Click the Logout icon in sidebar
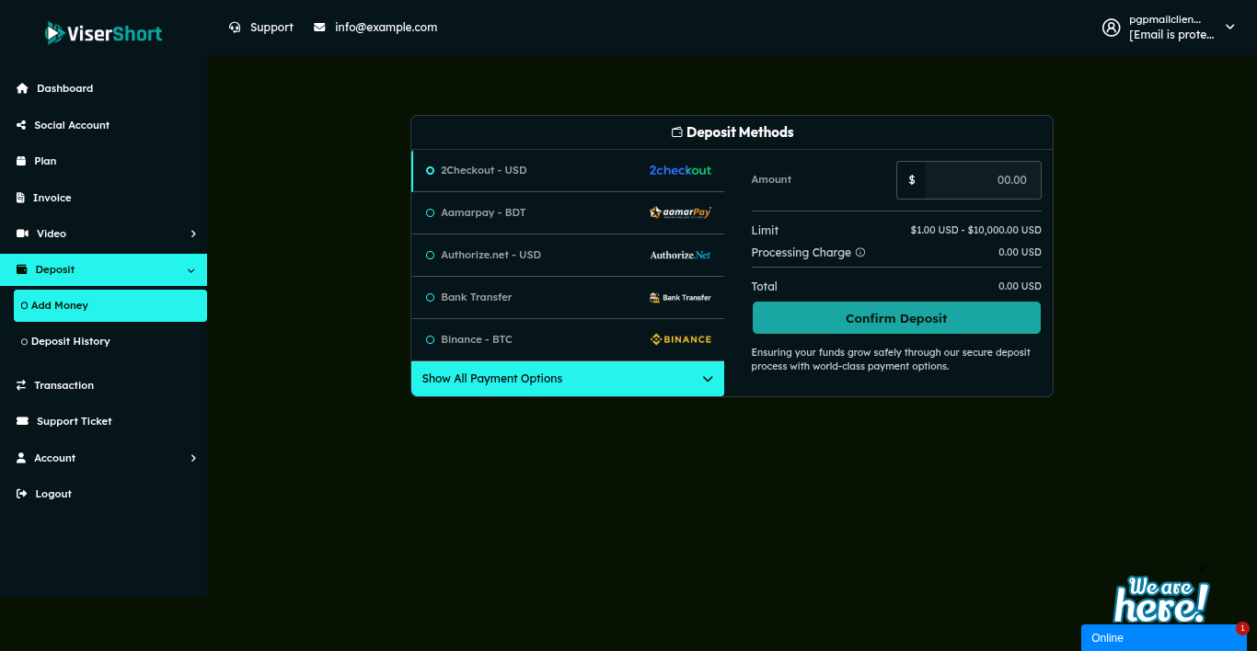This screenshot has height=651, width=1257. coord(22,494)
